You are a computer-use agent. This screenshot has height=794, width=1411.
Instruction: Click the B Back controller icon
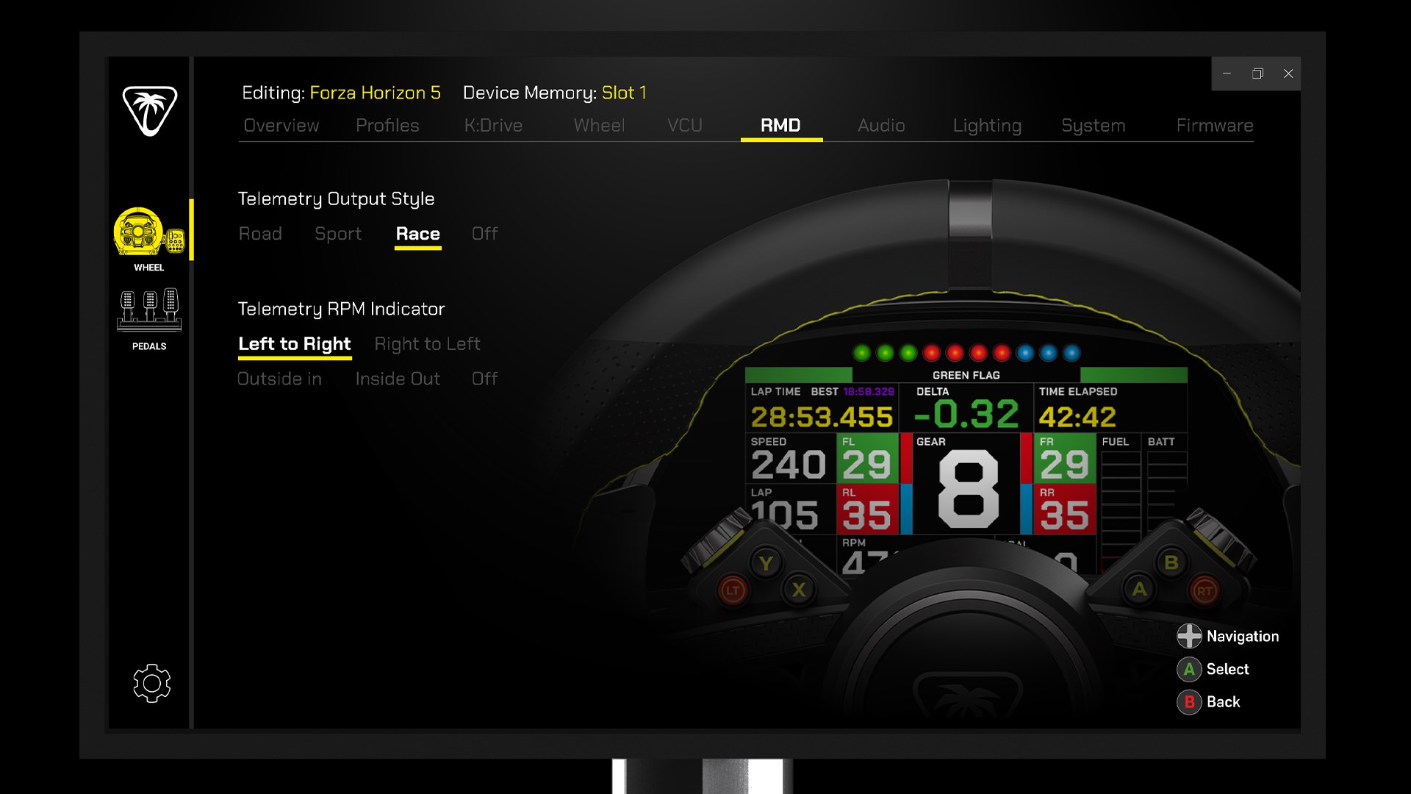coord(1190,702)
